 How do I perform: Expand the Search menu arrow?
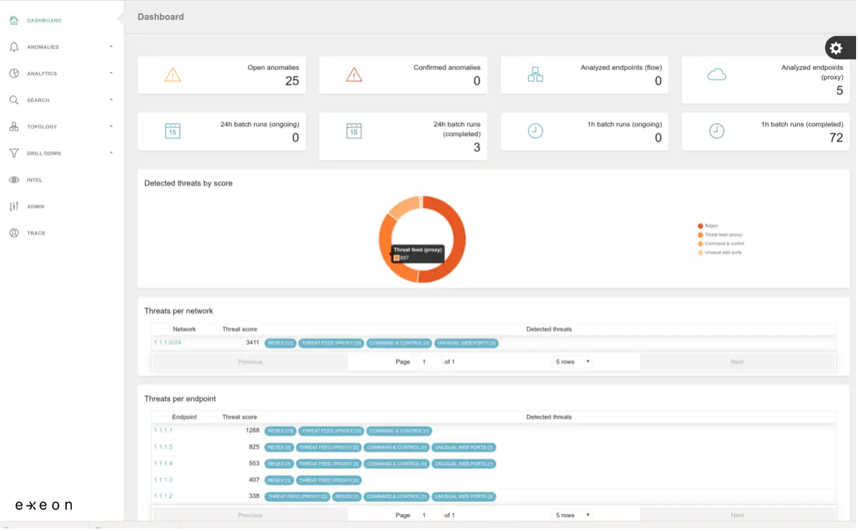click(111, 100)
